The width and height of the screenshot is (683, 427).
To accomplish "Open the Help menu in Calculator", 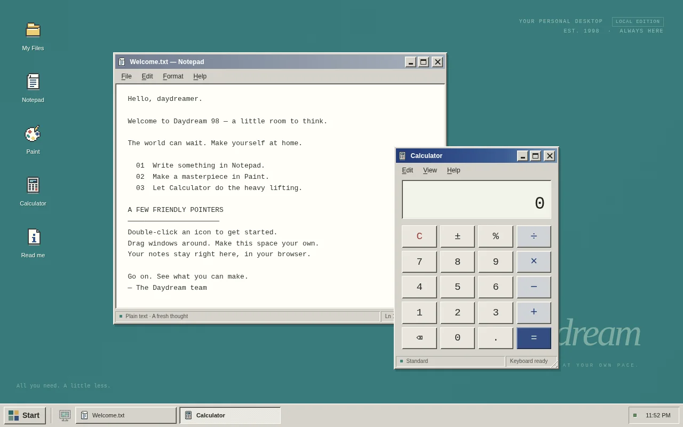I will tap(454, 170).
